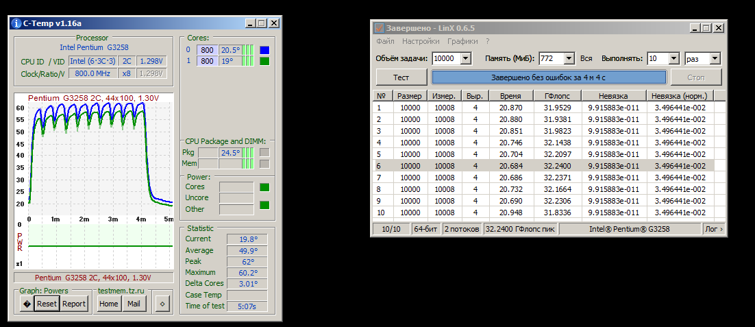Screen dimensions: 755x327
Task: Toggle the green Other power indicator
Action: (x=264, y=205)
